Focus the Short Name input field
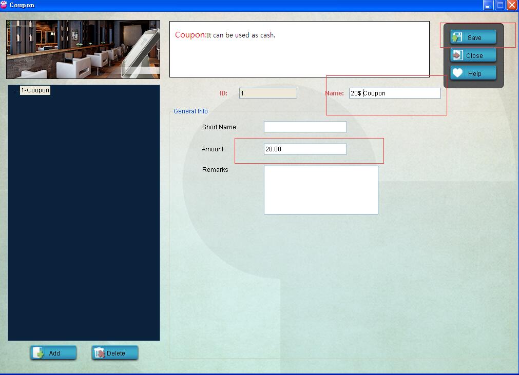This screenshot has width=519, height=375. (x=305, y=127)
